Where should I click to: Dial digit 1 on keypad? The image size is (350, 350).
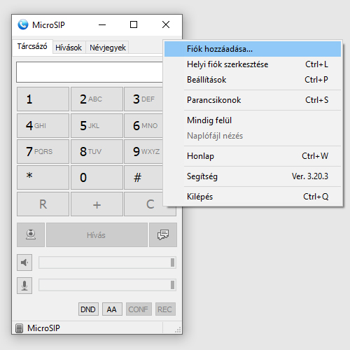43,99
